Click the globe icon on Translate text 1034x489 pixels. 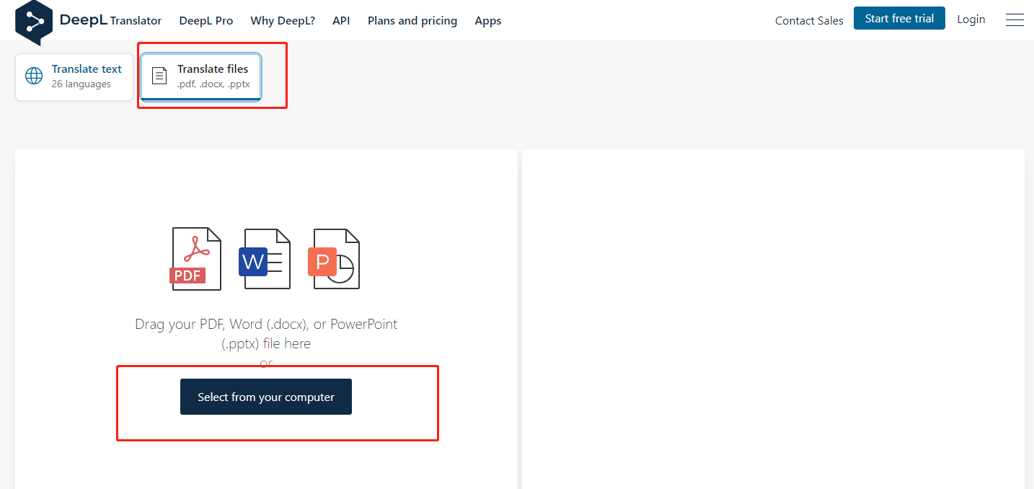pyautogui.click(x=34, y=76)
